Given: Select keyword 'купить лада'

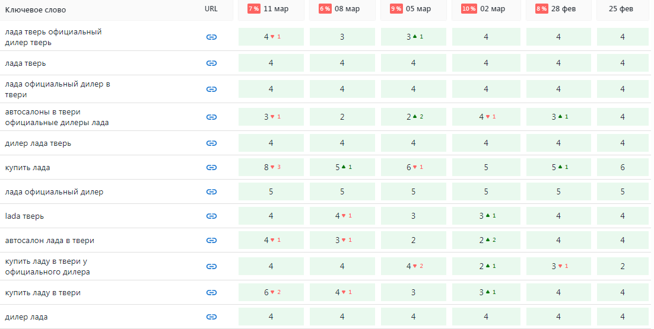Looking at the screenshot, I should (27, 167).
